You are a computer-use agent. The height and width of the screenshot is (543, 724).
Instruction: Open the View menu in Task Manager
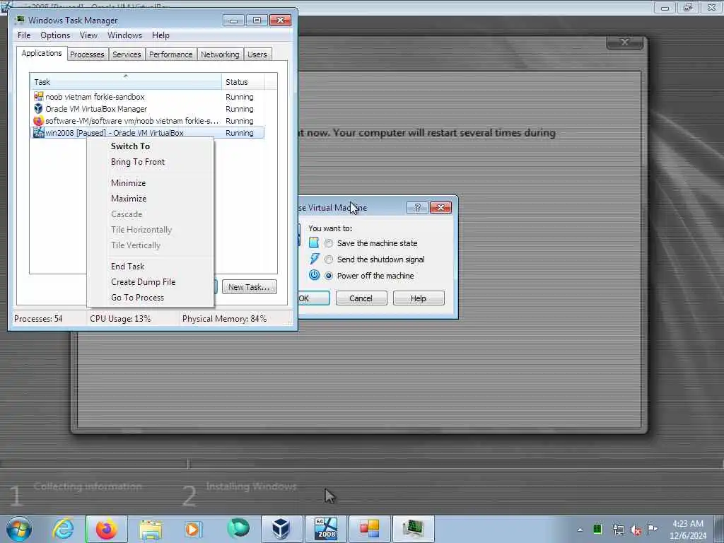[x=88, y=35]
